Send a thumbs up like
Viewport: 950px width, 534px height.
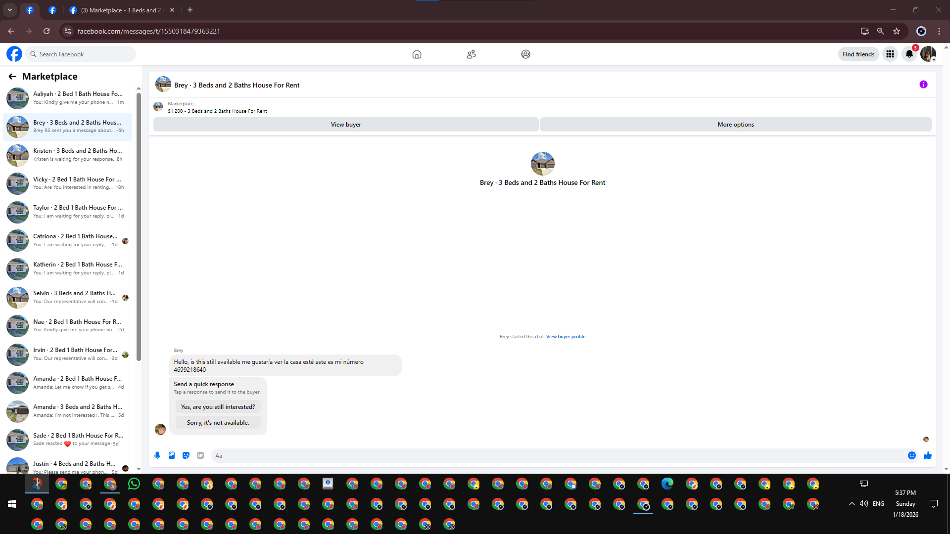click(928, 455)
